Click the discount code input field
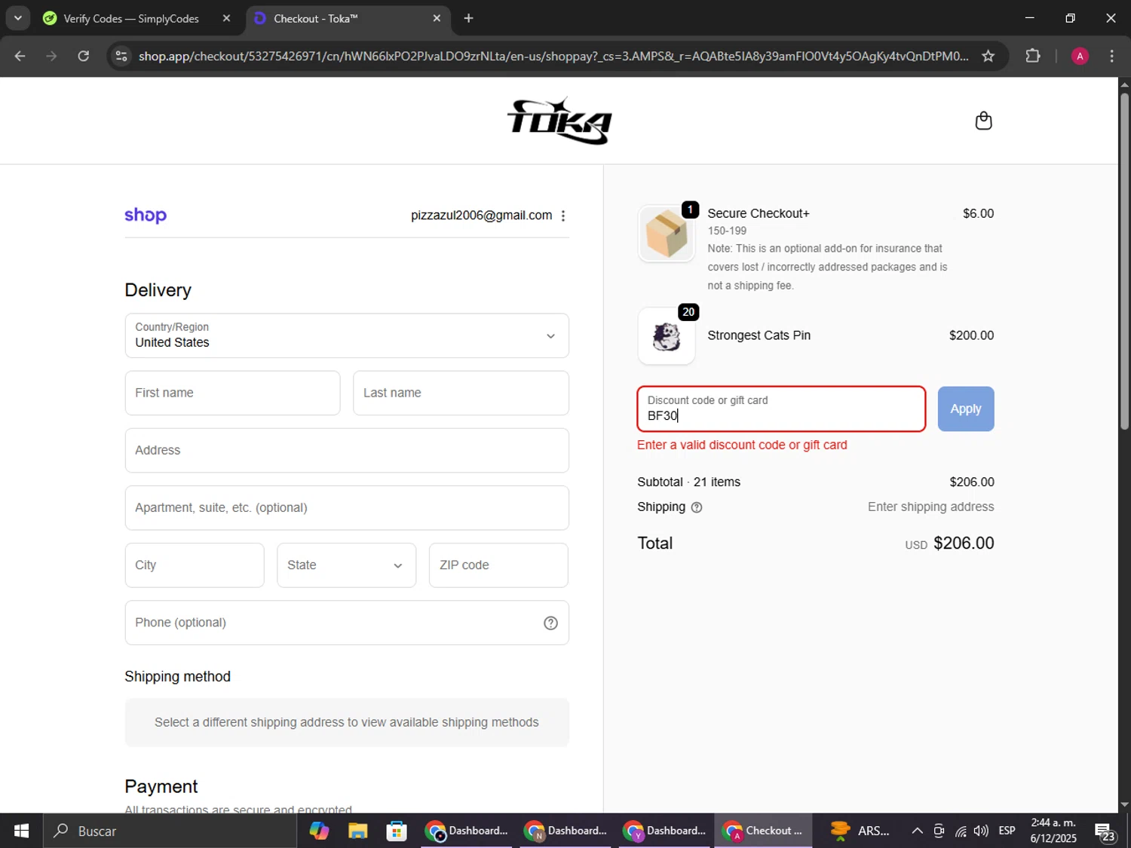The image size is (1131, 848). (781, 409)
